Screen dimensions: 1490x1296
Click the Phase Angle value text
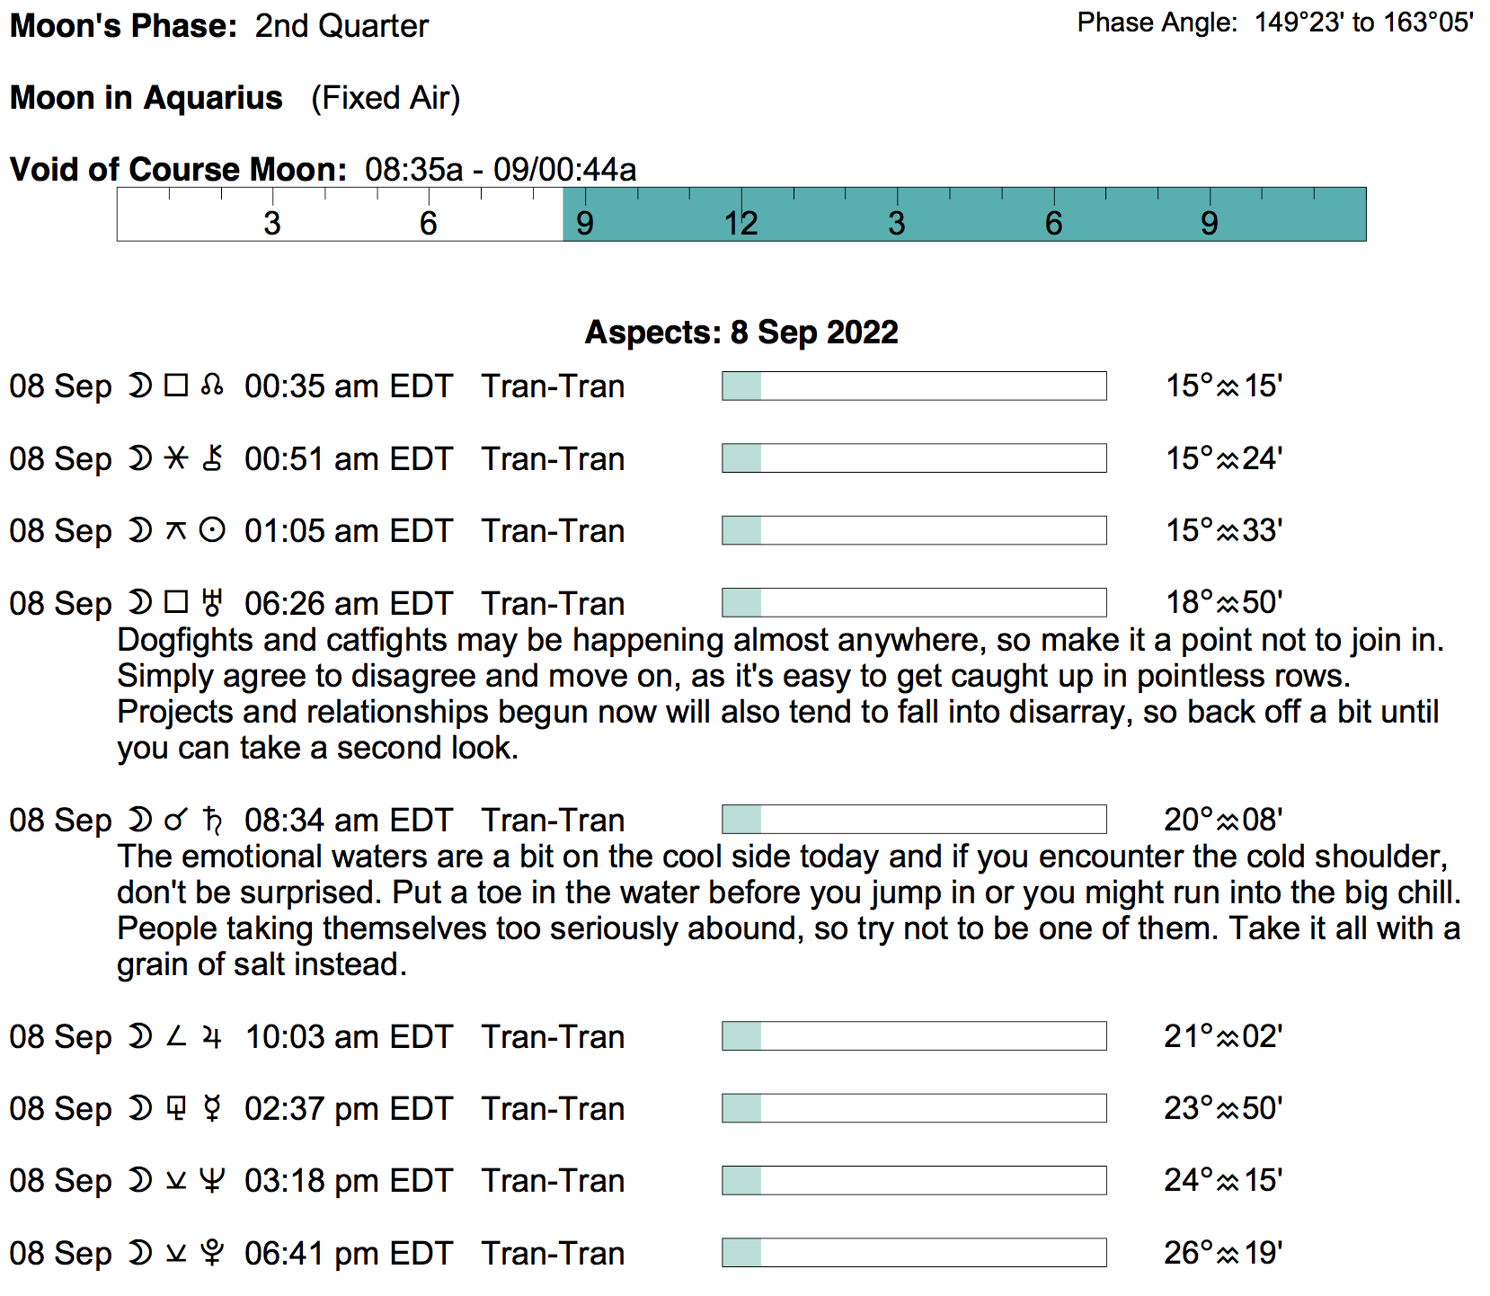coord(1363,22)
